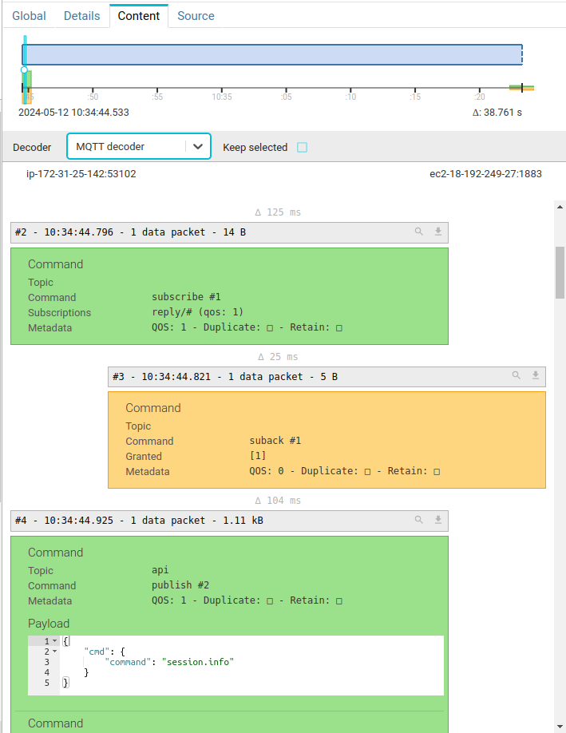Click the scroll up arrow of message list
This screenshot has height=733, width=566.
[x=560, y=207]
